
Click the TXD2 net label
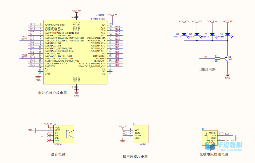pyautogui.click(x=24, y=37)
